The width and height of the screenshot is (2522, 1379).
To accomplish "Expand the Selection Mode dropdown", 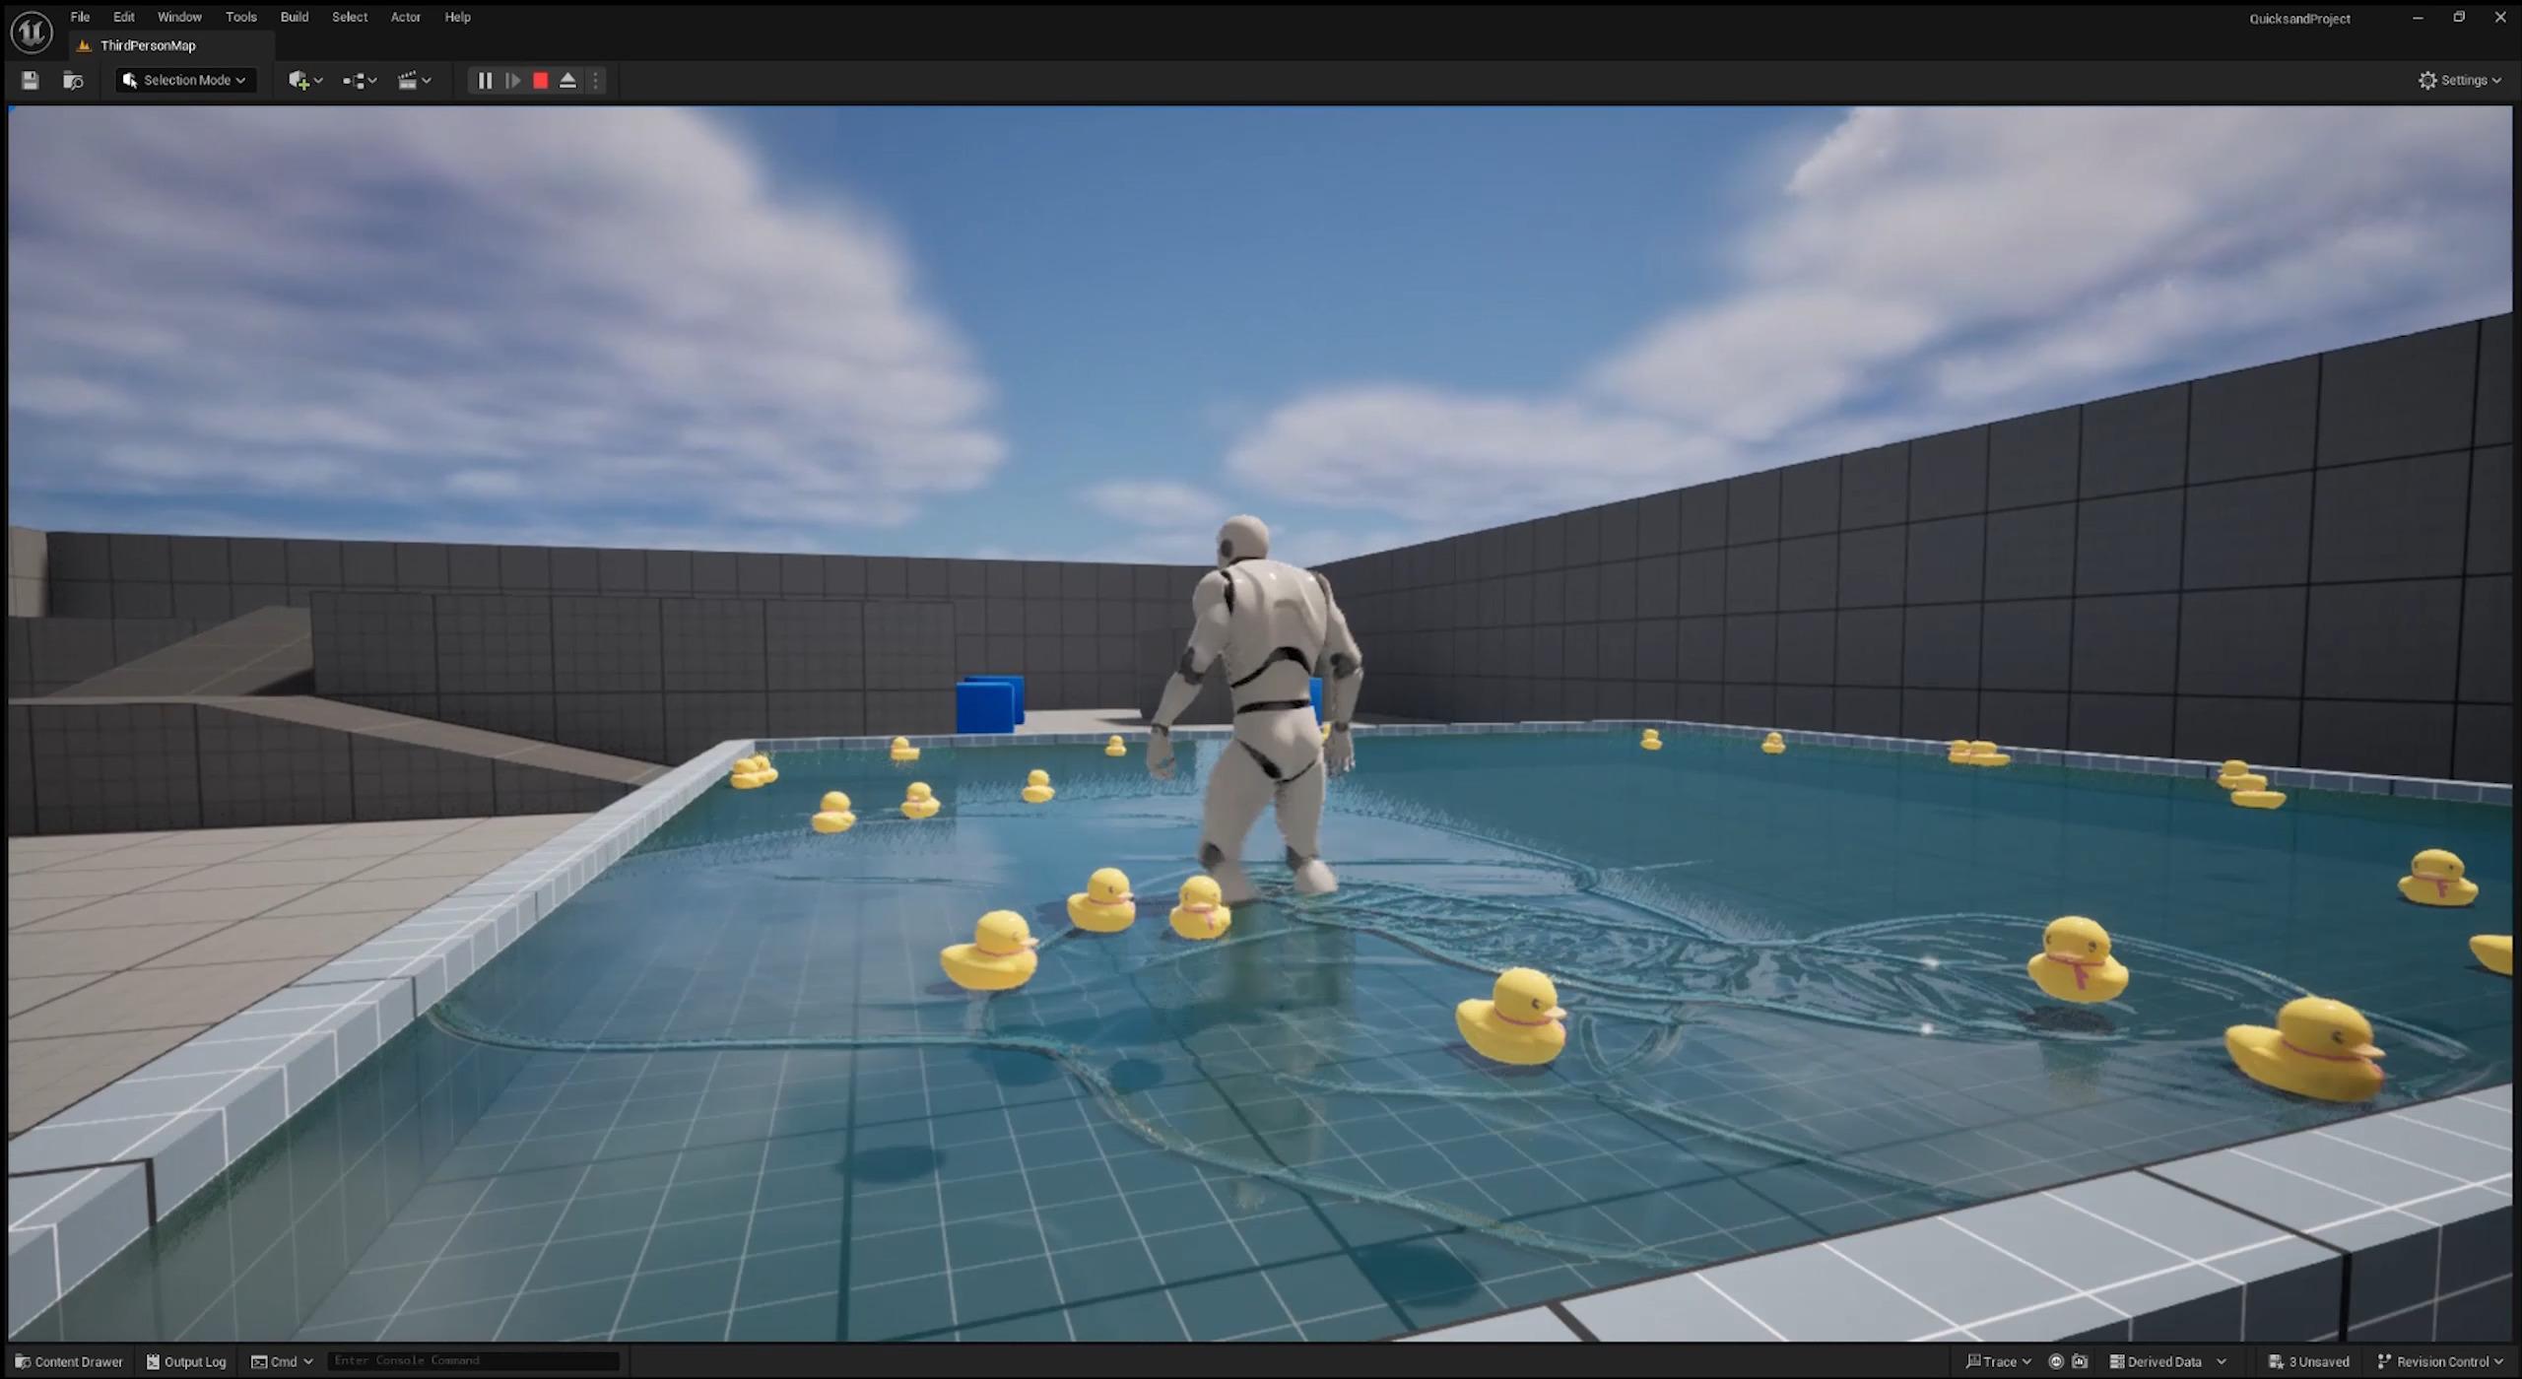I will click(185, 81).
